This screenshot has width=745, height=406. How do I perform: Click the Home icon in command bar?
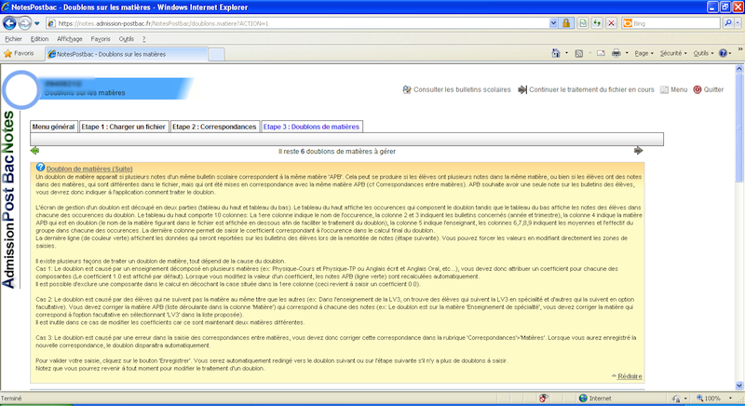coord(557,53)
